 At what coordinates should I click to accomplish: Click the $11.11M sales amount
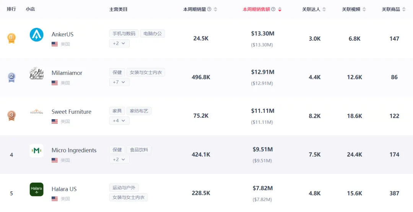263,111
